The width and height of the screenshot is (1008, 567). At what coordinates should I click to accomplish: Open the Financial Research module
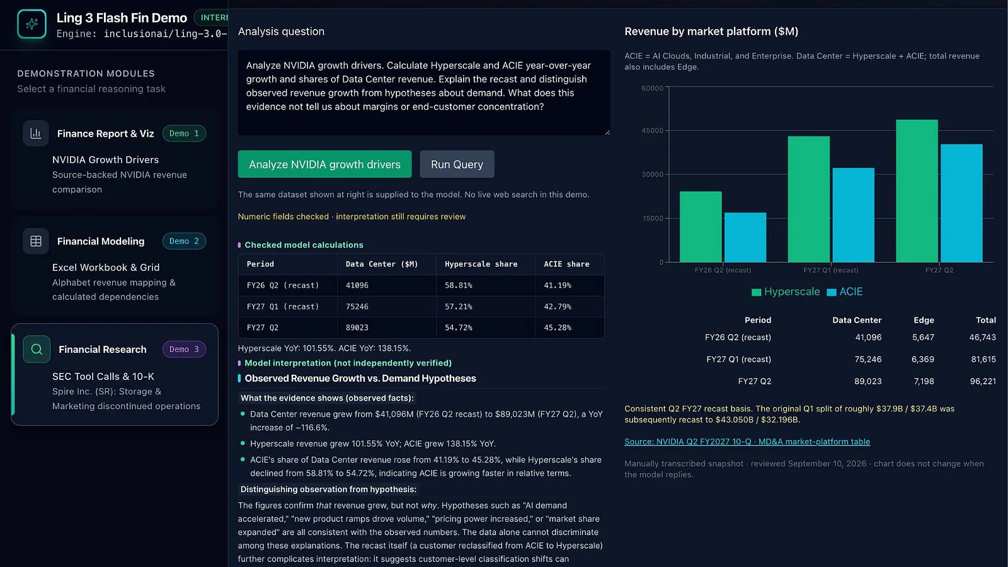coord(115,375)
